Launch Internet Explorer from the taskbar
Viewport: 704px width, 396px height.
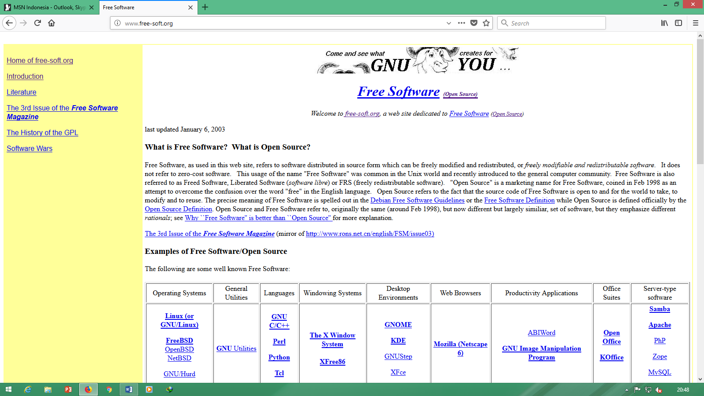click(x=28, y=389)
